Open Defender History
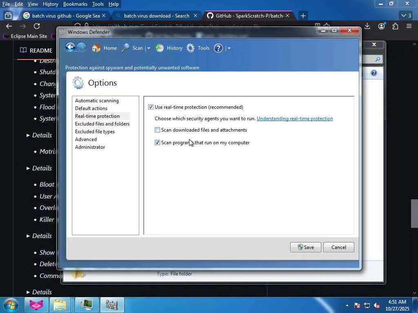This screenshot has height=313, width=418. coord(169,48)
